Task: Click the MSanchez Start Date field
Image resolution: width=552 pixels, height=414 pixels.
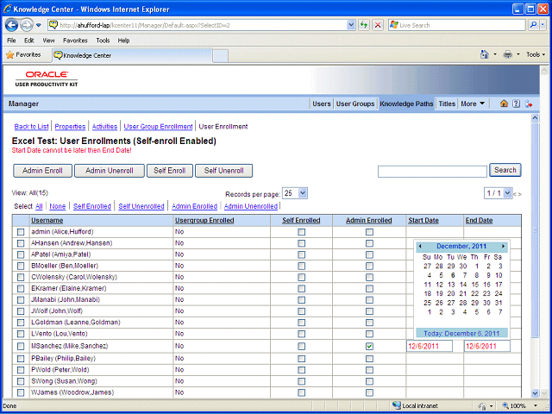Action: click(x=430, y=346)
